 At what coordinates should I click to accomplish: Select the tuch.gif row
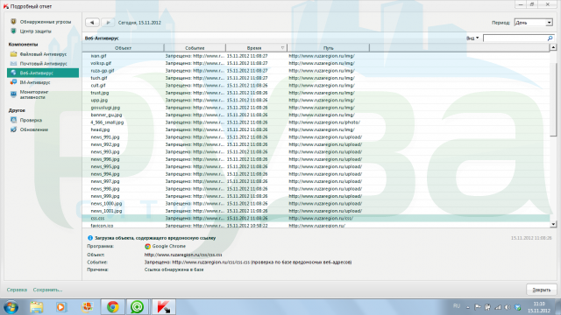[x=316, y=78]
